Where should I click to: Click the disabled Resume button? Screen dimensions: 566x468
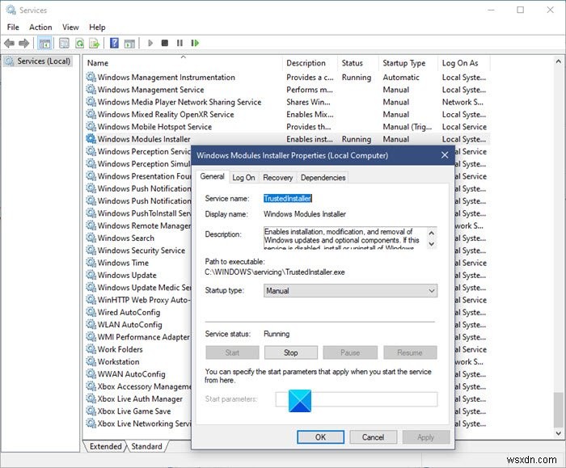click(410, 352)
